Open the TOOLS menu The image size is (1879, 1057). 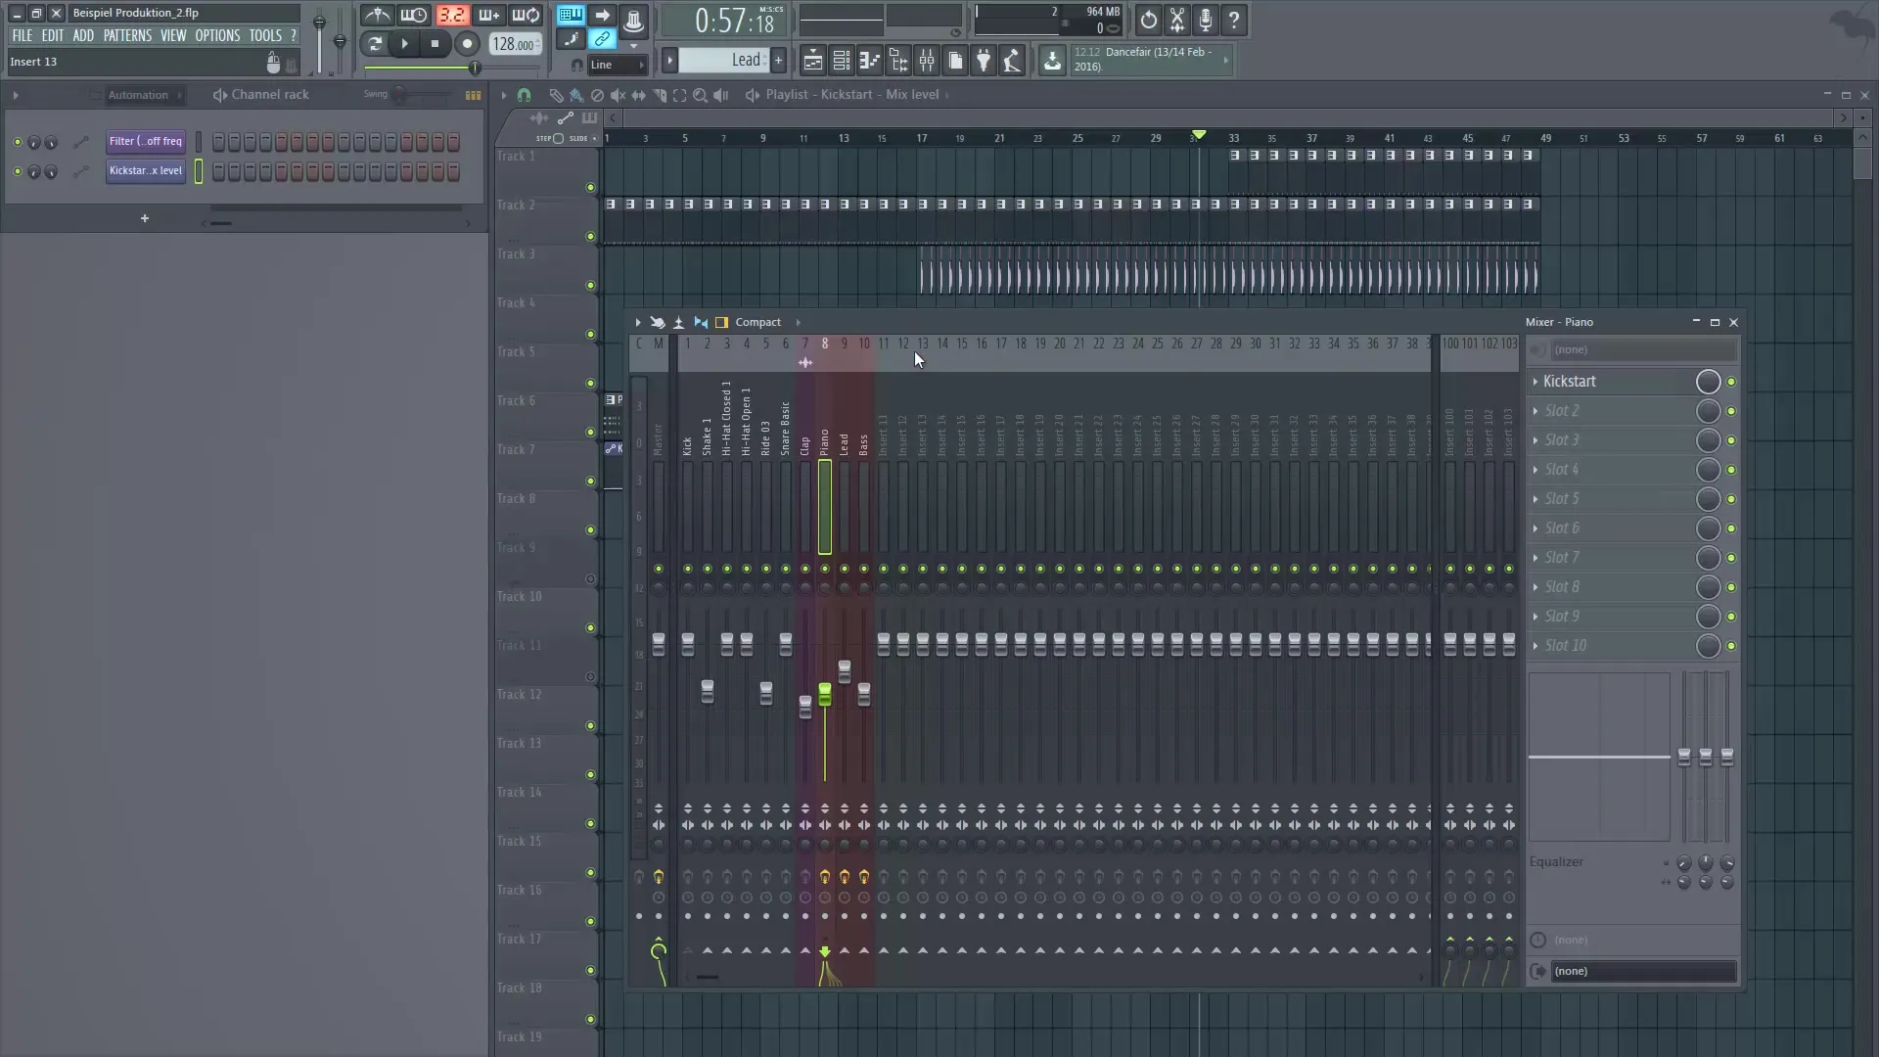click(x=265, y=35)
